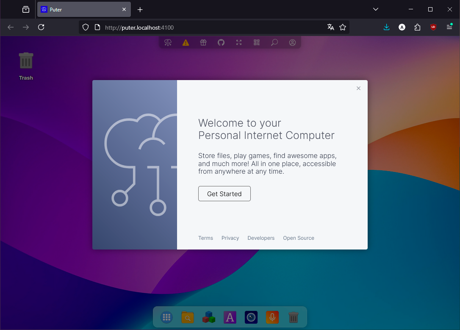Click the account A circle icon in browser toolbar
The image size is (460, 330).
[402, 27]
